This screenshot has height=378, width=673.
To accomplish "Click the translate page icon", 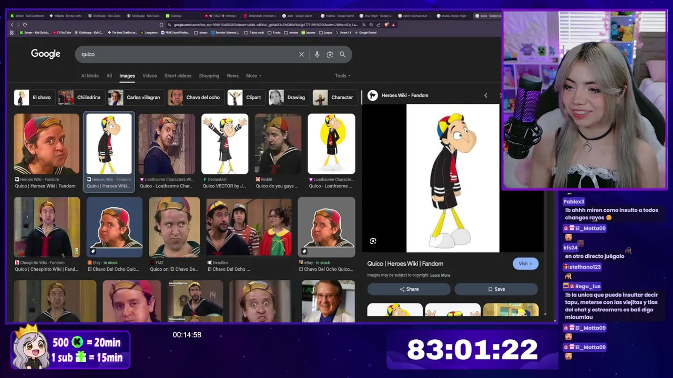I will coord(364,25).
